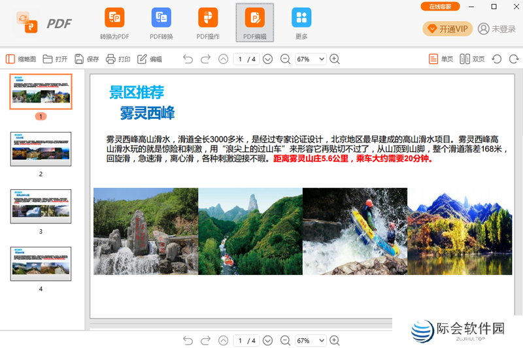
Task: Click the 雾灵西峰 subtitle text
Action: click(x=148, y=113)
